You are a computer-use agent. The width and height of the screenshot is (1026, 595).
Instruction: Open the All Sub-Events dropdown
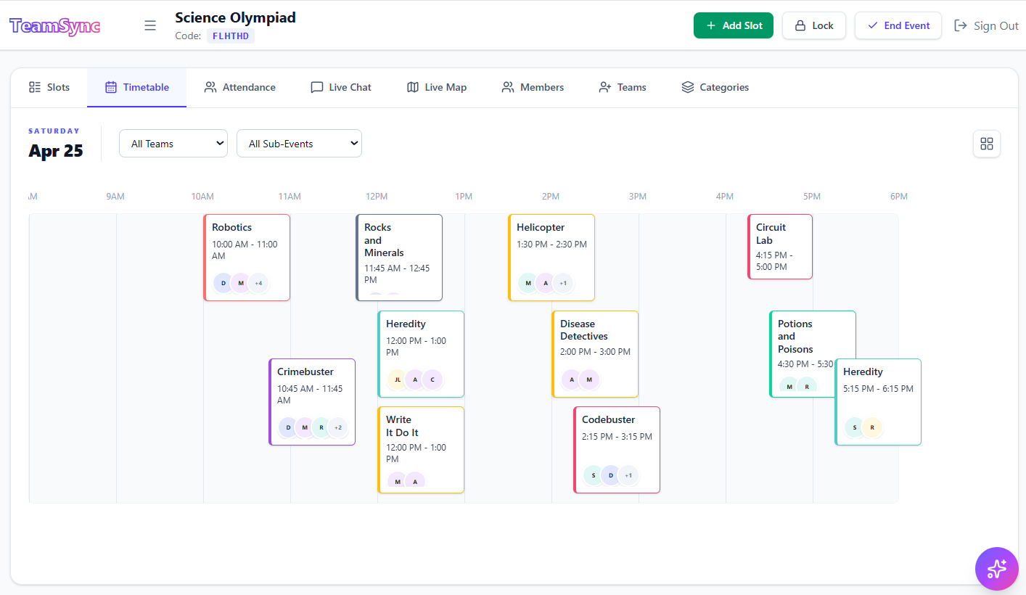(299, 144)
